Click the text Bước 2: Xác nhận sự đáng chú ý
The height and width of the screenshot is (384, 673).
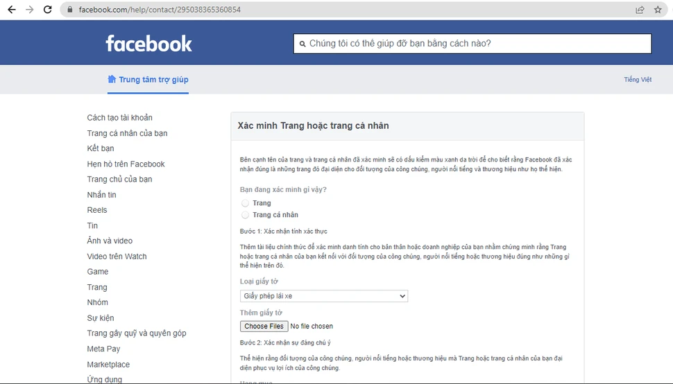point(285,343)
